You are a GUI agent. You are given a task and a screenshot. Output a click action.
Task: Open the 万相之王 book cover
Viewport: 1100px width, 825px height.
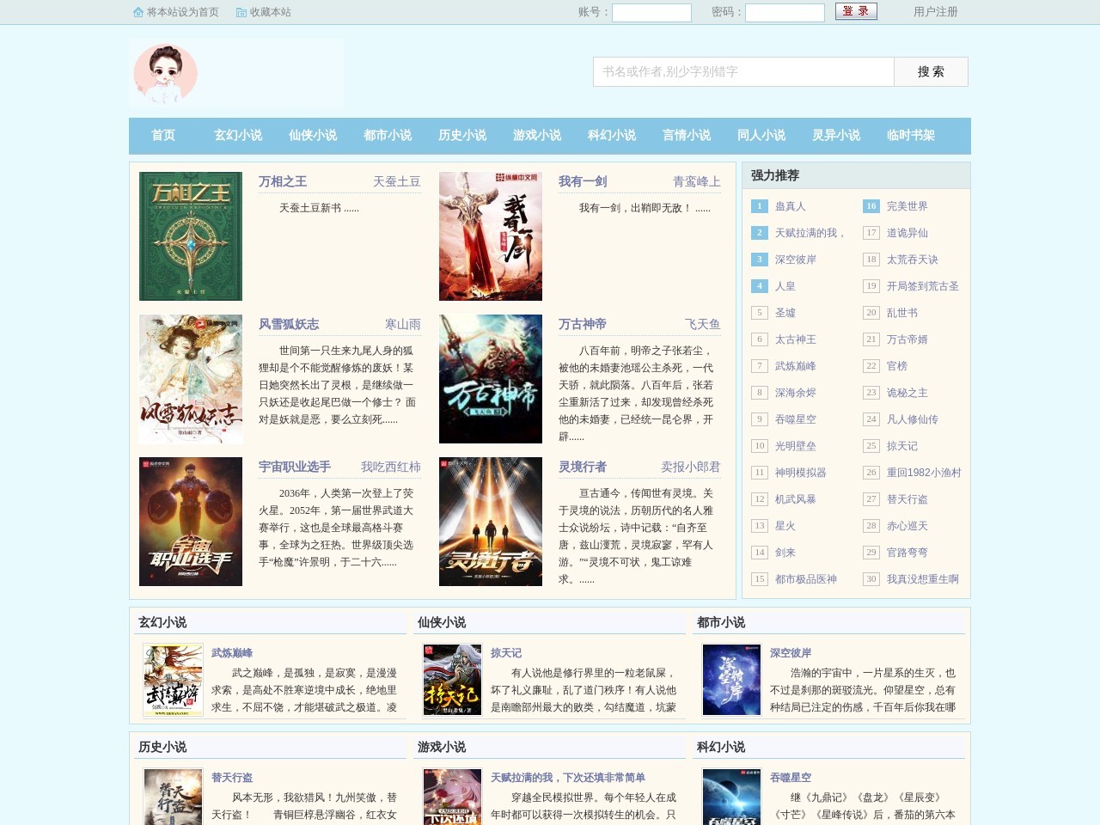(x=191, y=236)
